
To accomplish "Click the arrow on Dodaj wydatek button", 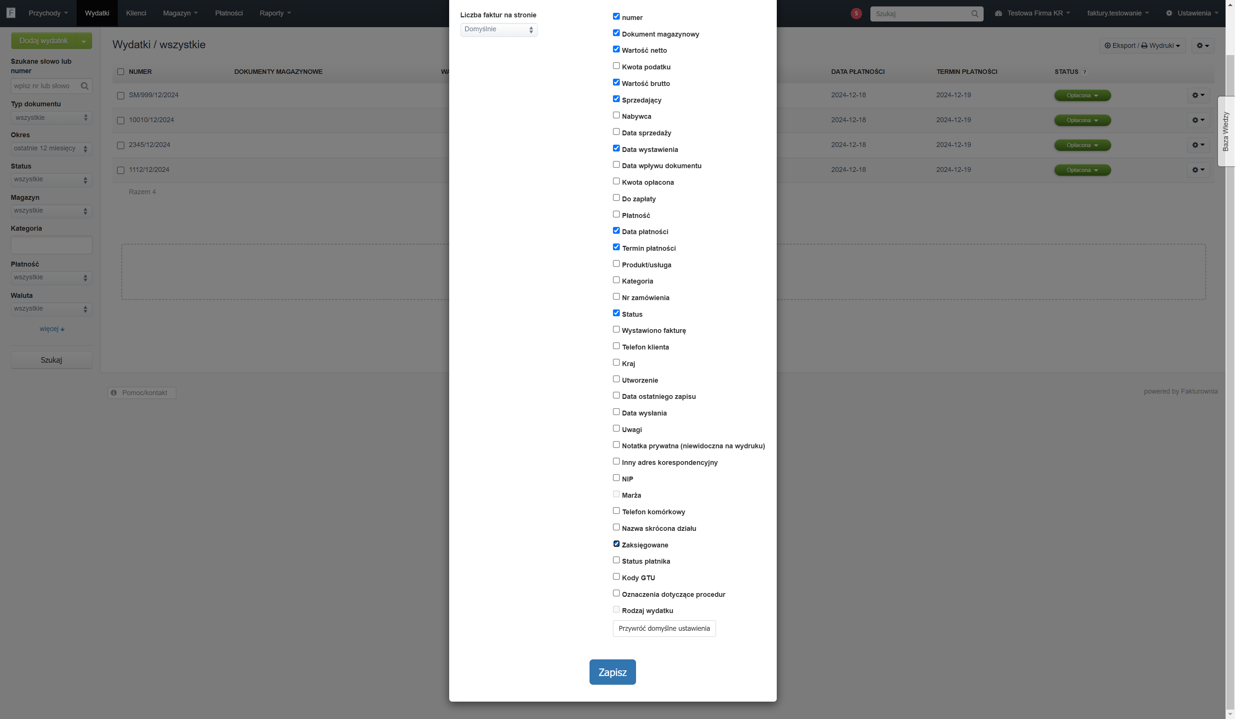I will click(x=84, y=41).
